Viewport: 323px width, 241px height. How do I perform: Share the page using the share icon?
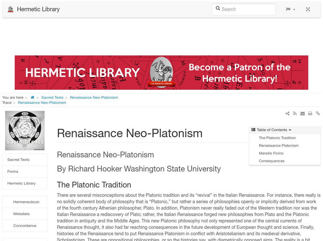[x=287, y=113]
